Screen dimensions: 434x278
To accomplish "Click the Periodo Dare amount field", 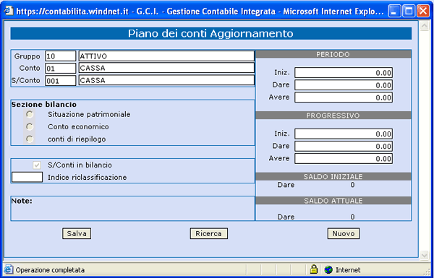I will [344, 85].
